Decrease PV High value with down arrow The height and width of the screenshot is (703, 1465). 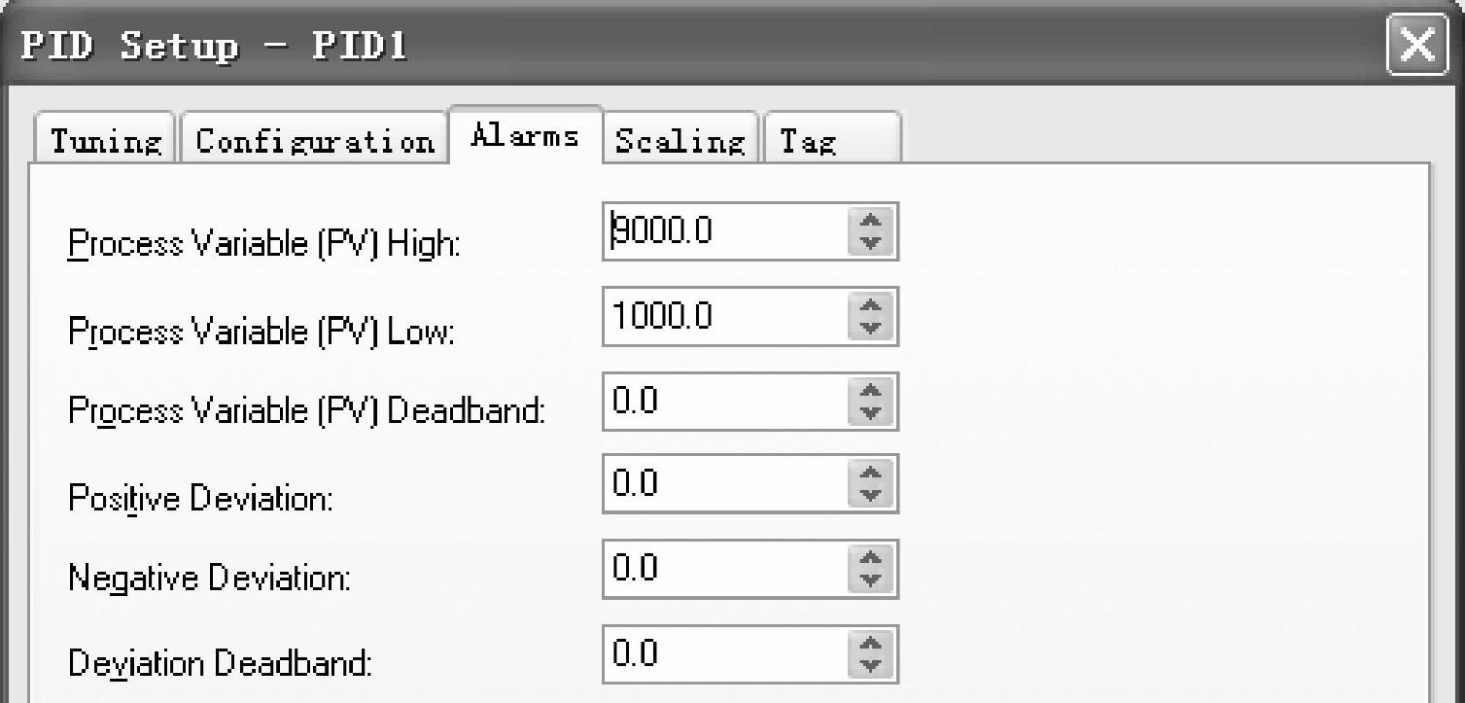point(873,244)
